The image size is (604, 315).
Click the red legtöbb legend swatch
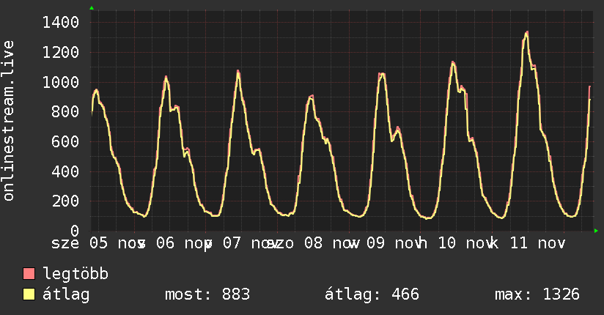pos(29,275)
